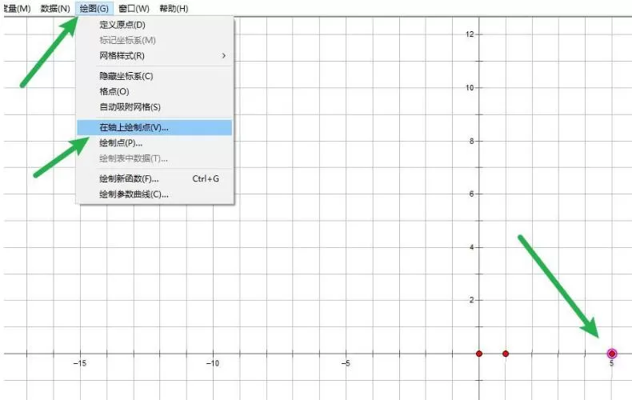Image resolution: width=632 pixels, height=400 pixels.
Task: Click 绘制新函数(F)... menu entry
Action: 154,178
